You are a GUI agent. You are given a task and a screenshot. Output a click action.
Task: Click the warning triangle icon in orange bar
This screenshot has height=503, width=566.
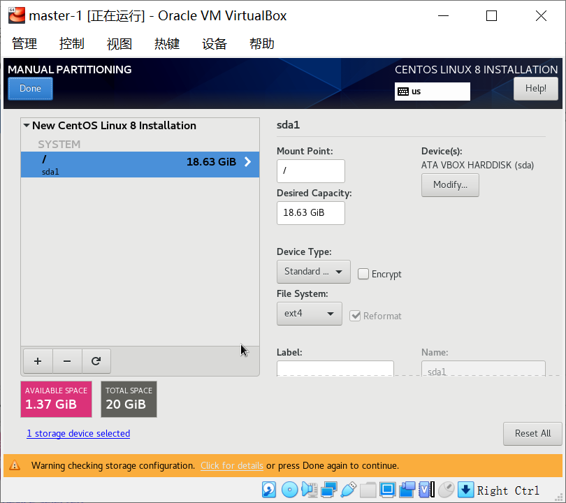pyautogui.click(x=15, y=465)
